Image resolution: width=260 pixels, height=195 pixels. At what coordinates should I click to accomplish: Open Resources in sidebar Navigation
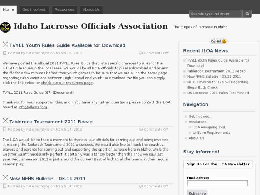point(197,122)
